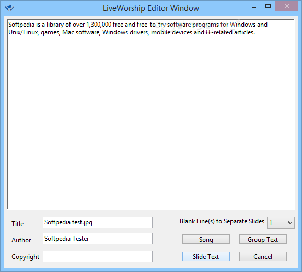
Task: Click the 'Blank Line(s) to Separate Slides' label
Action: [222, 221]
